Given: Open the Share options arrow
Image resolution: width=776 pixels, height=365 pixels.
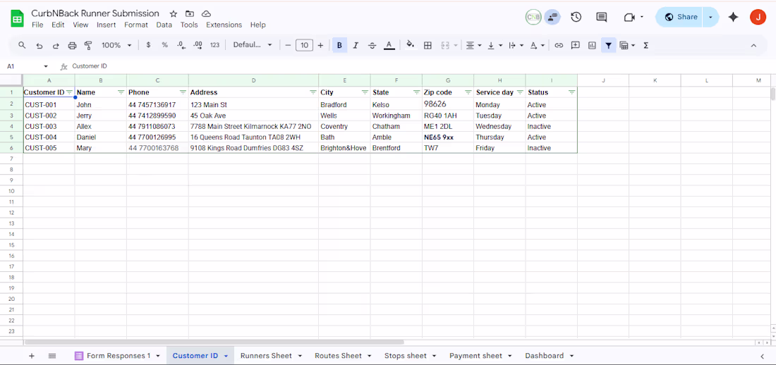Looking at the screenshot, I should (x=710, y=17).
